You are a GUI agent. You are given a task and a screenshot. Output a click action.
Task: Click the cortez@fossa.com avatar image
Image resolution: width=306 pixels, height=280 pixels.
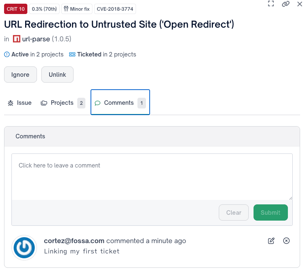pos(24,248)
